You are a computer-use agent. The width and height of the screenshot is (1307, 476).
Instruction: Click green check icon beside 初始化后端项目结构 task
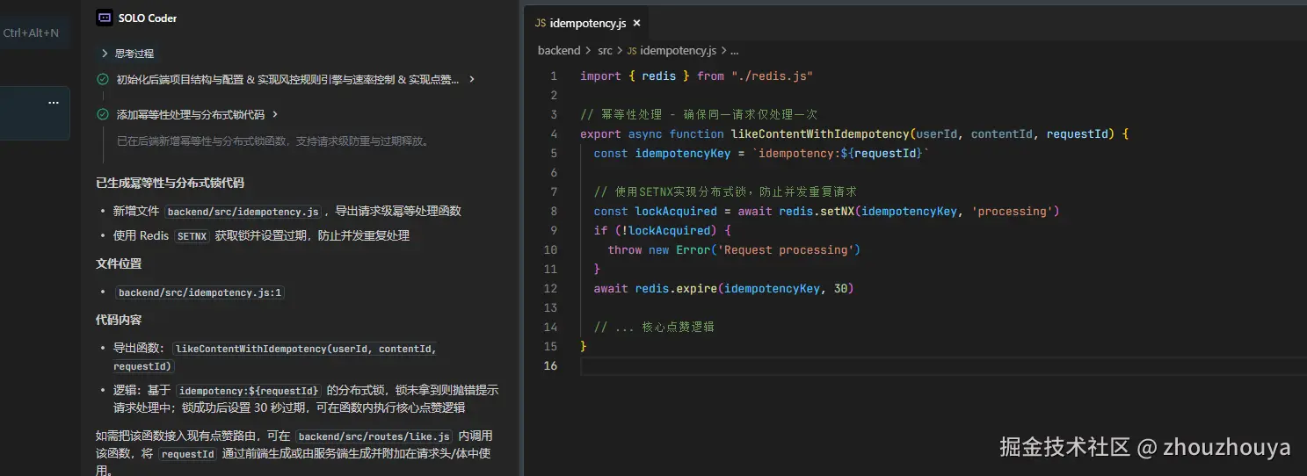[x=103, y=79]
